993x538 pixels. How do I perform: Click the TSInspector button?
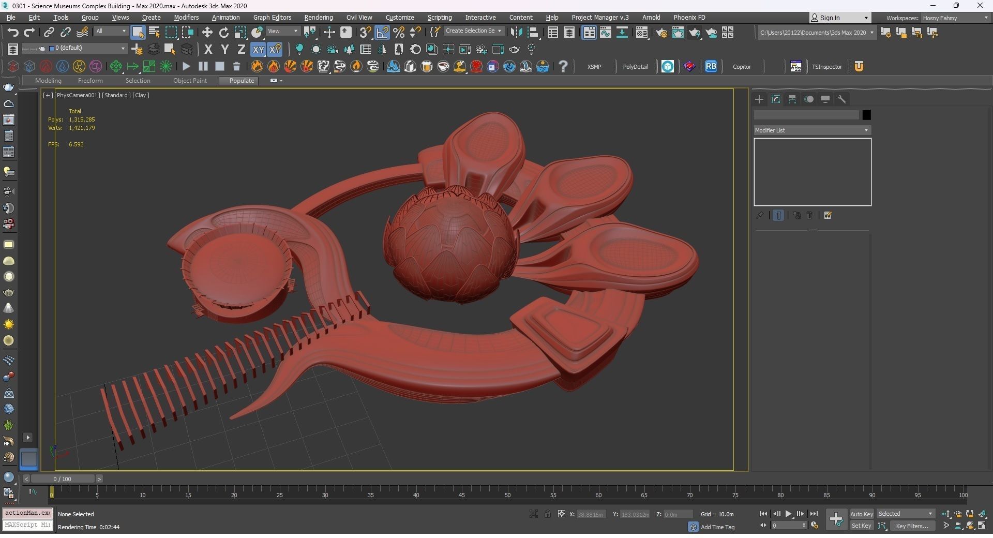[826, 67]
